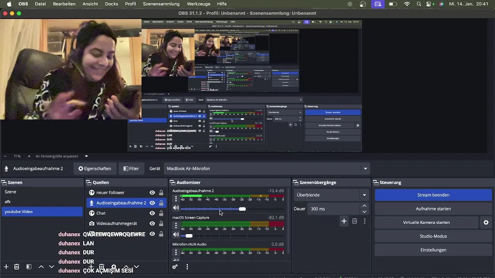Toggle visibility of Videoaufnahmegerät source
The width and height of the screenshot is (495, 278).
click(x=152, y=224)
